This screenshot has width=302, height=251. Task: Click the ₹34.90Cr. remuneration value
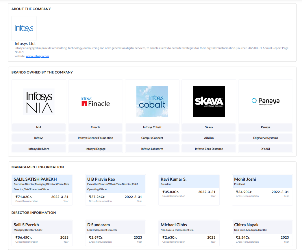[244, 192]
